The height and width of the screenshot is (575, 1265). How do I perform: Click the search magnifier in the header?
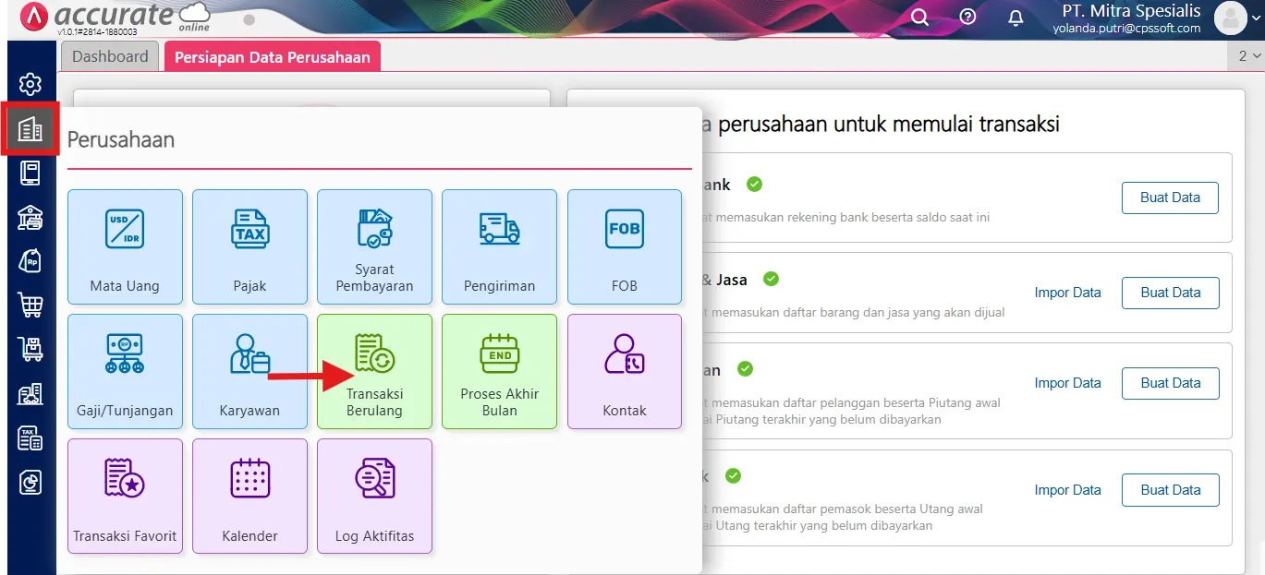coord(918,17)
